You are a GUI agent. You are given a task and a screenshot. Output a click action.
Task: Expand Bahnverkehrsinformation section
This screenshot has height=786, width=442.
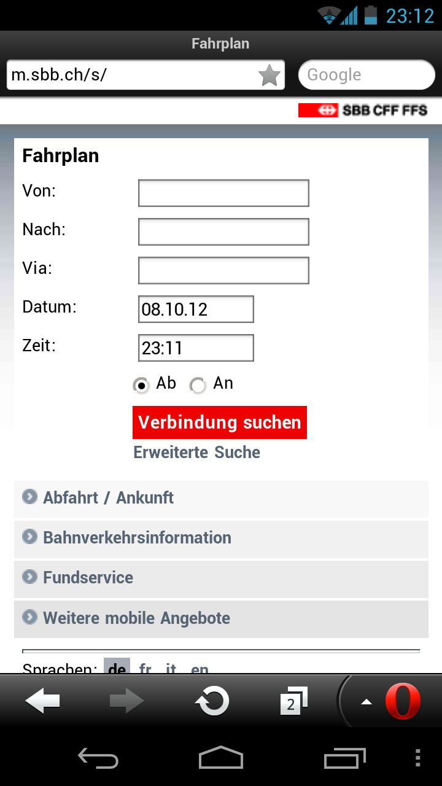click(137, 537)
